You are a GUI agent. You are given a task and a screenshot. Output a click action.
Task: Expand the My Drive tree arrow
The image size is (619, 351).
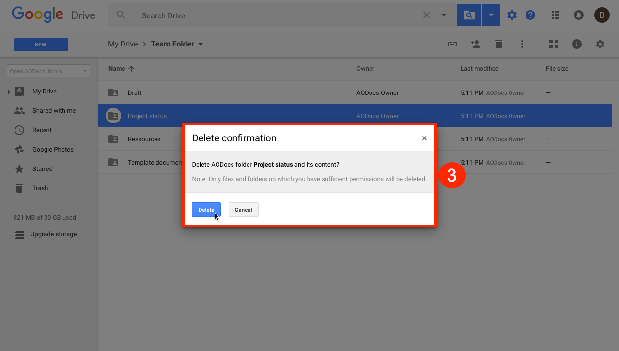click(9, 92)
